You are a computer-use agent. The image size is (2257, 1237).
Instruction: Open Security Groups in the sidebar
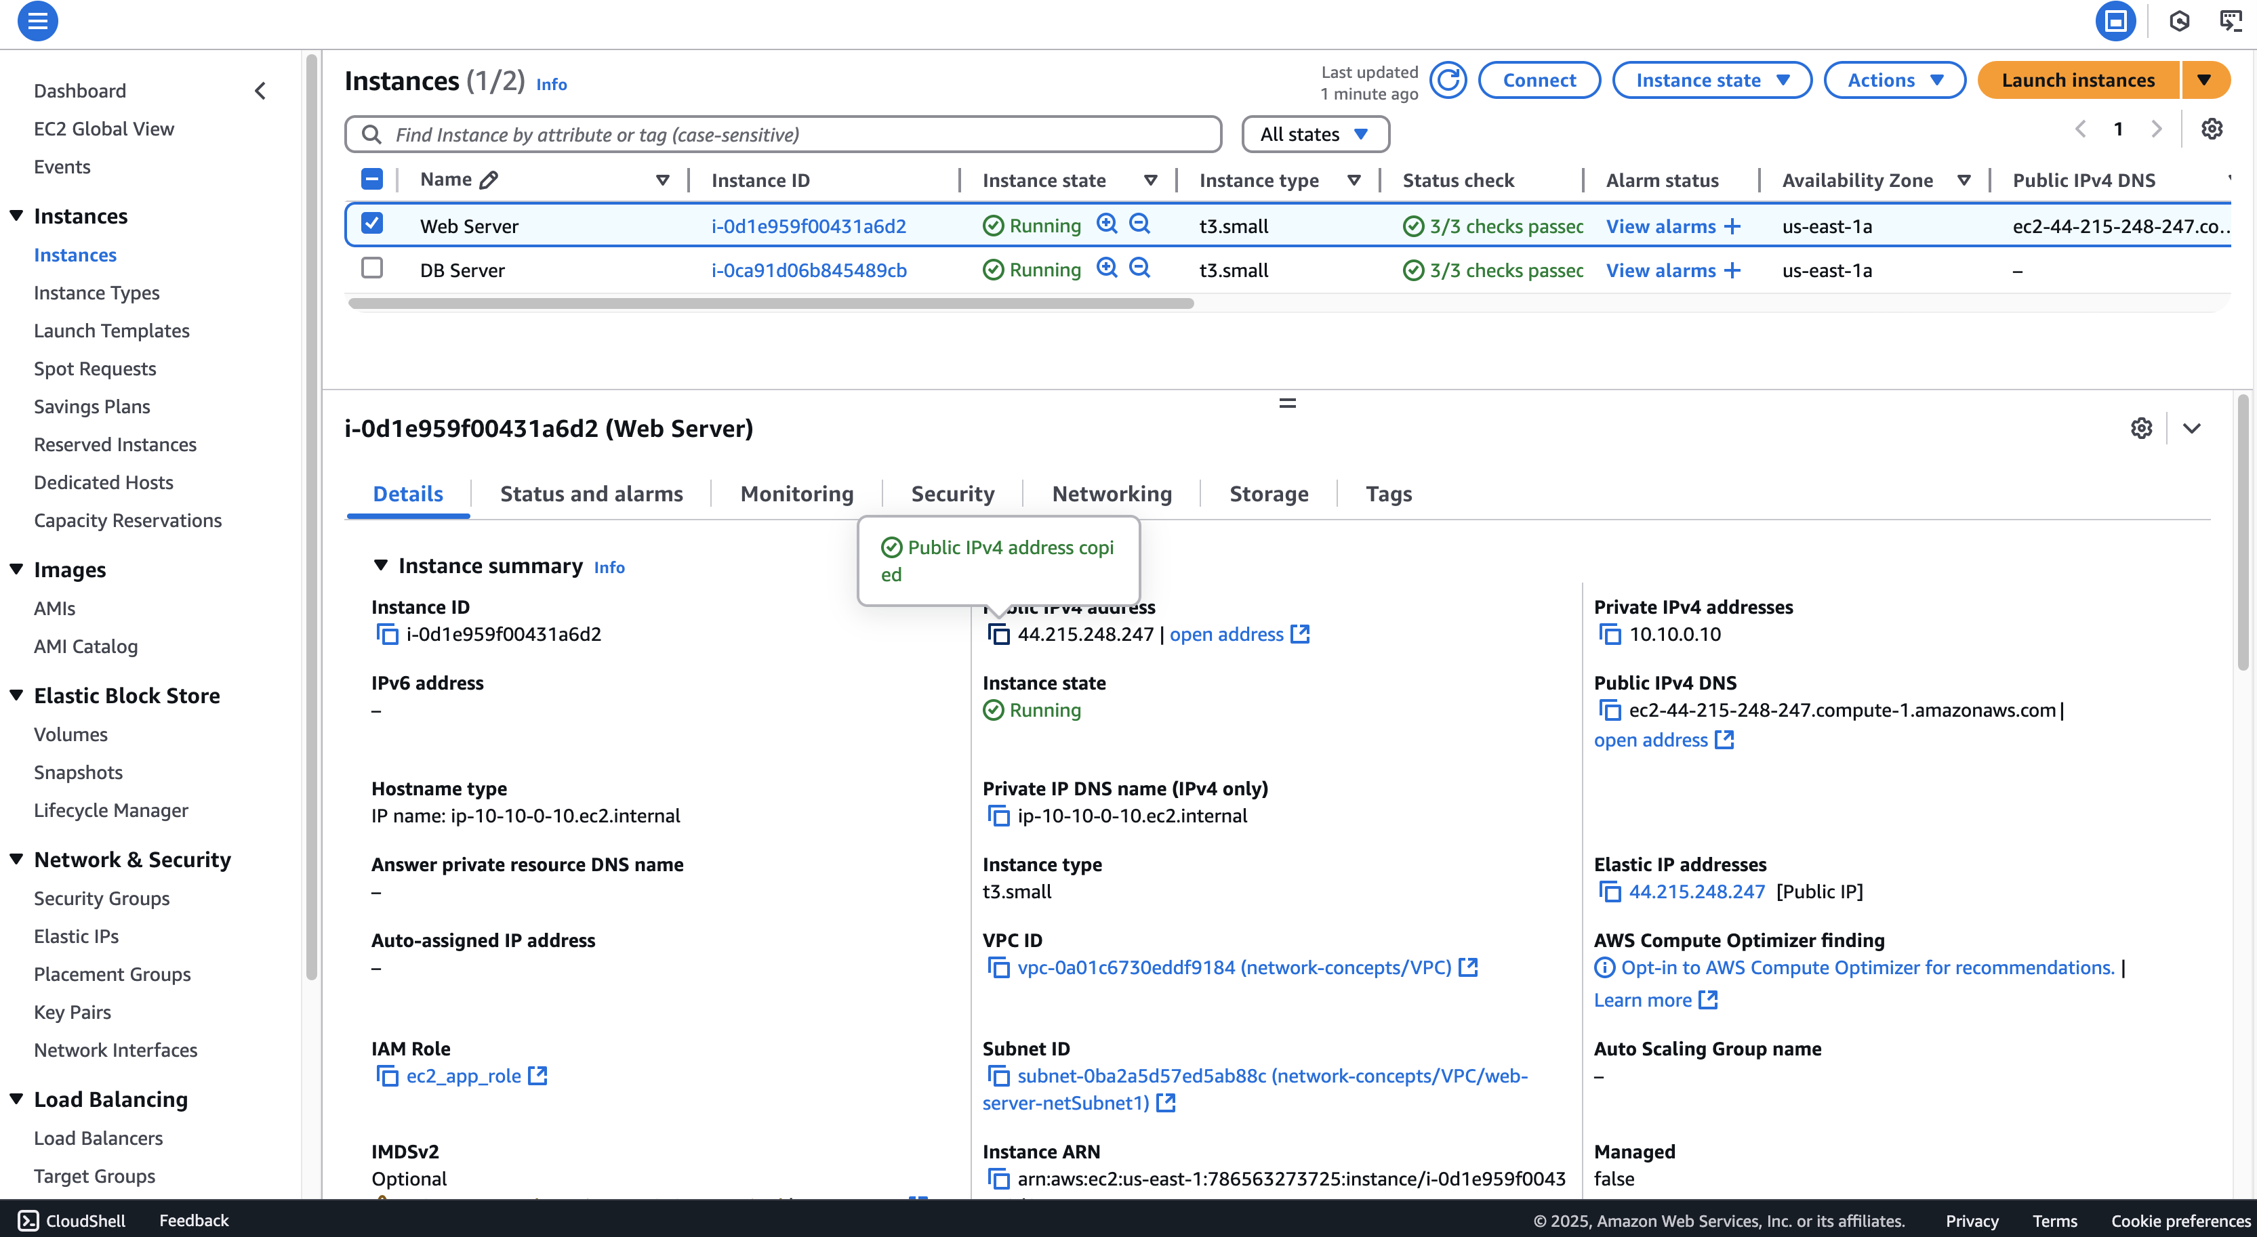pos(102,898)
